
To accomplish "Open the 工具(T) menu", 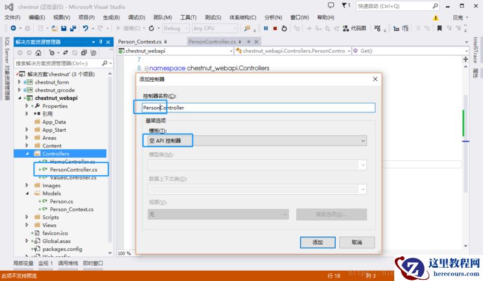I will tap(188, 18).
